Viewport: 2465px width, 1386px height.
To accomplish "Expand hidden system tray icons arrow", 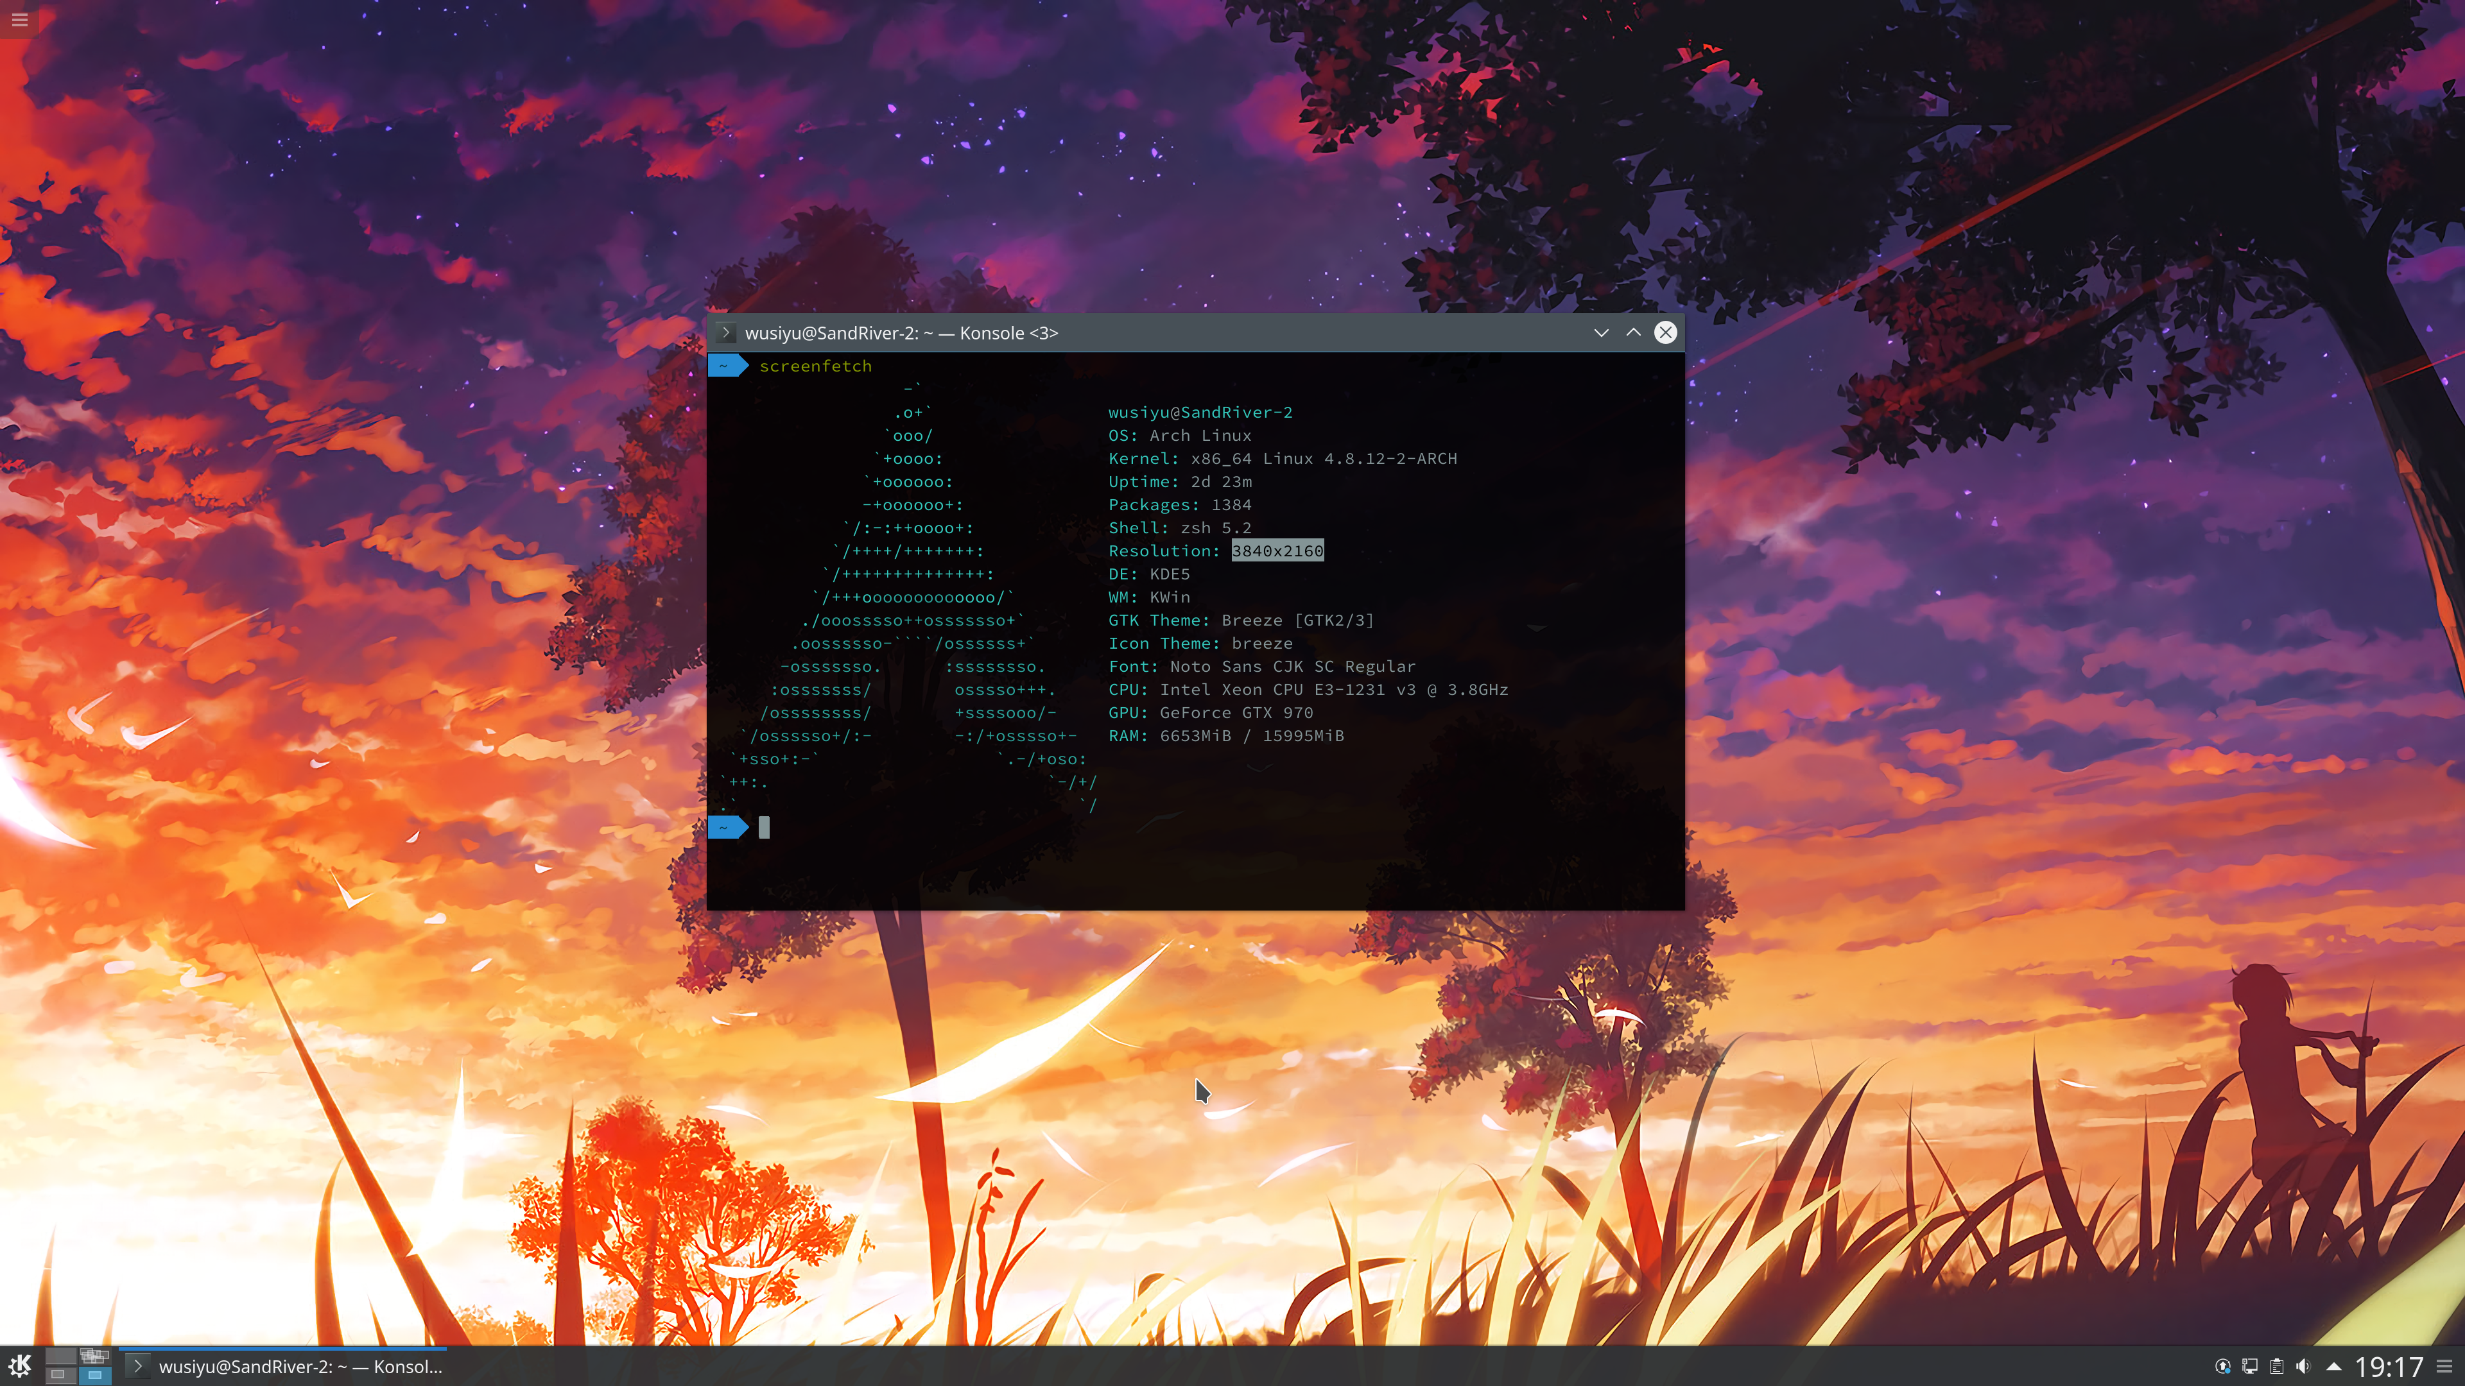I will pos(2333,1367).
